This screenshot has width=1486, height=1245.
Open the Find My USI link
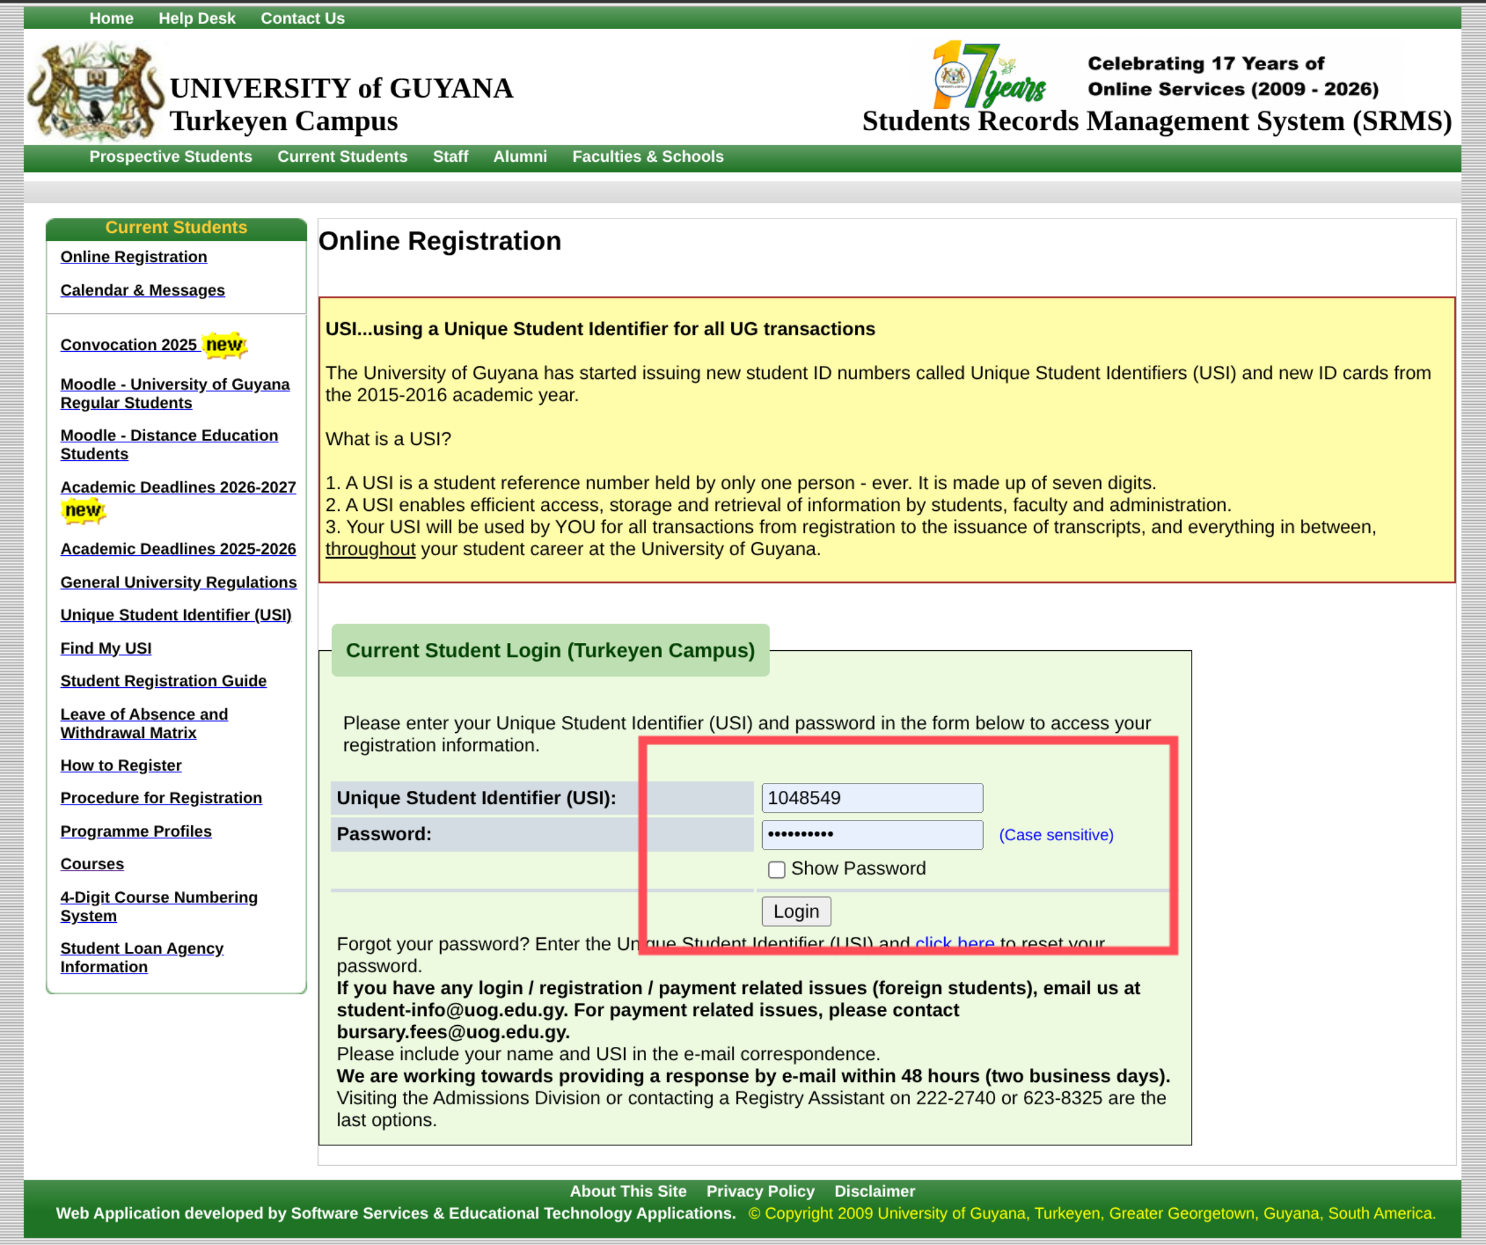click(106, 648)
